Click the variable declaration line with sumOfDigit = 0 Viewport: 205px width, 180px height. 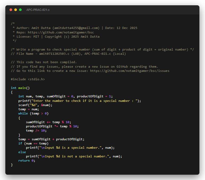66,96
